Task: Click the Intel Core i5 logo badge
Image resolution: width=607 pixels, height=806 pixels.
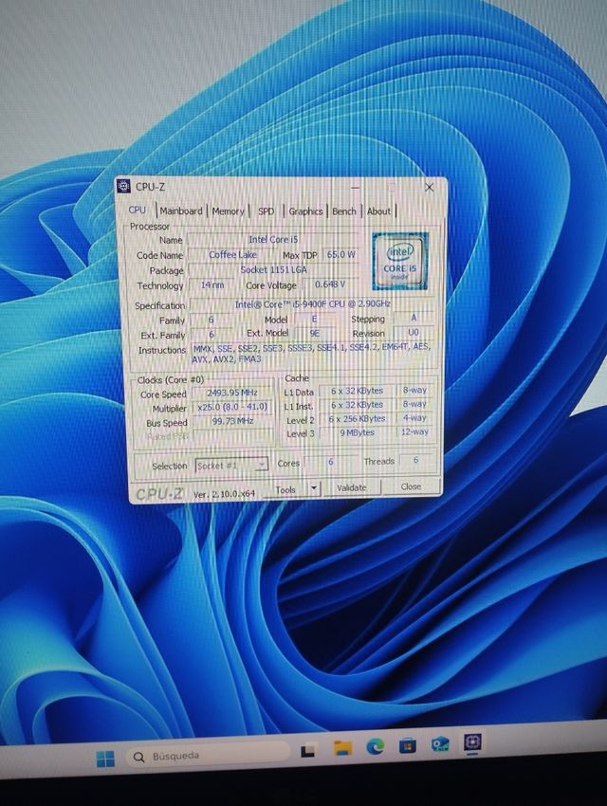Action: [400, 261]
